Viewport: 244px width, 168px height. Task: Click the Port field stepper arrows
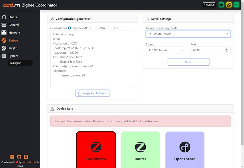pyautogui.click(x=227, y=50)
